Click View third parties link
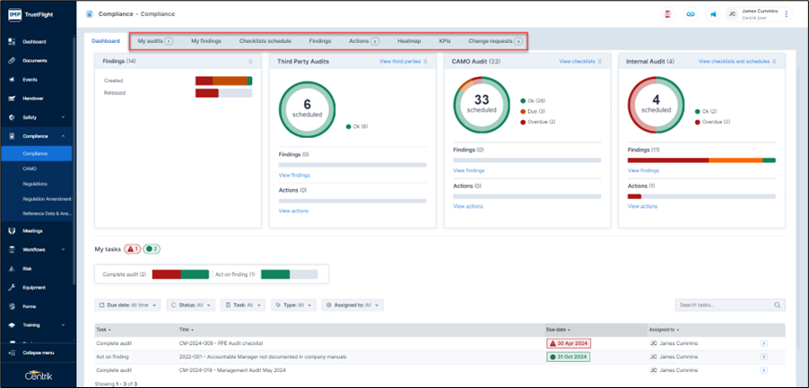Image resolution: width=809 pixels, height=388 pixels. tap(400, 62)
